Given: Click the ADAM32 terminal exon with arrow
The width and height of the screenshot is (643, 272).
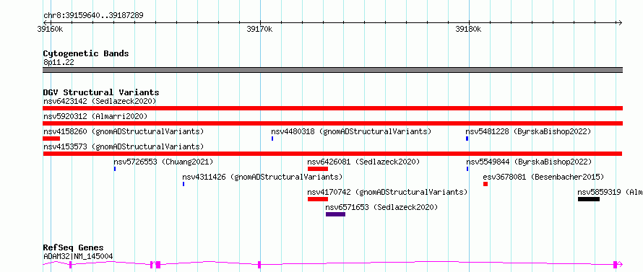Looking at the screenshot, I should [618, 265].
